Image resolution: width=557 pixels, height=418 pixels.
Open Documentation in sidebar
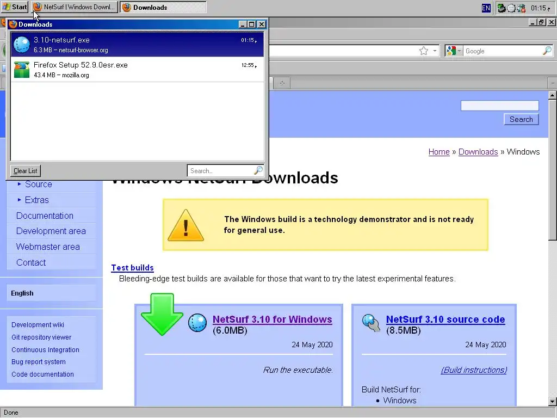pos(45,216)
